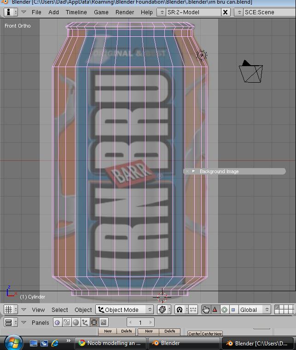Select the lamp object in viewport
This screenshot has width=296, height=350.
202,55
